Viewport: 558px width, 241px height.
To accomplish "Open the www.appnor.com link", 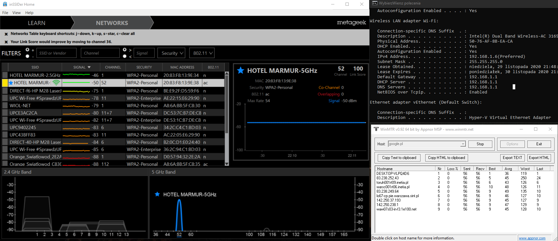I will point(532,238).
